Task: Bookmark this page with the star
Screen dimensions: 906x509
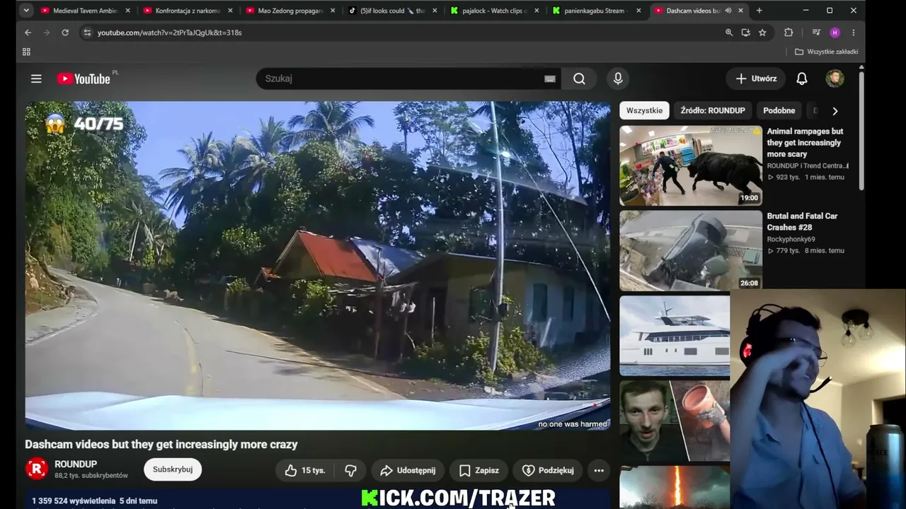Action: [x=762, y=33]
